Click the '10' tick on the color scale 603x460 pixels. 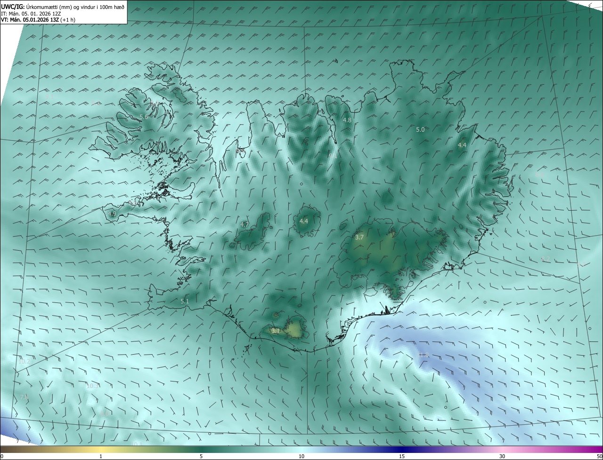click(x=301, y=457)
